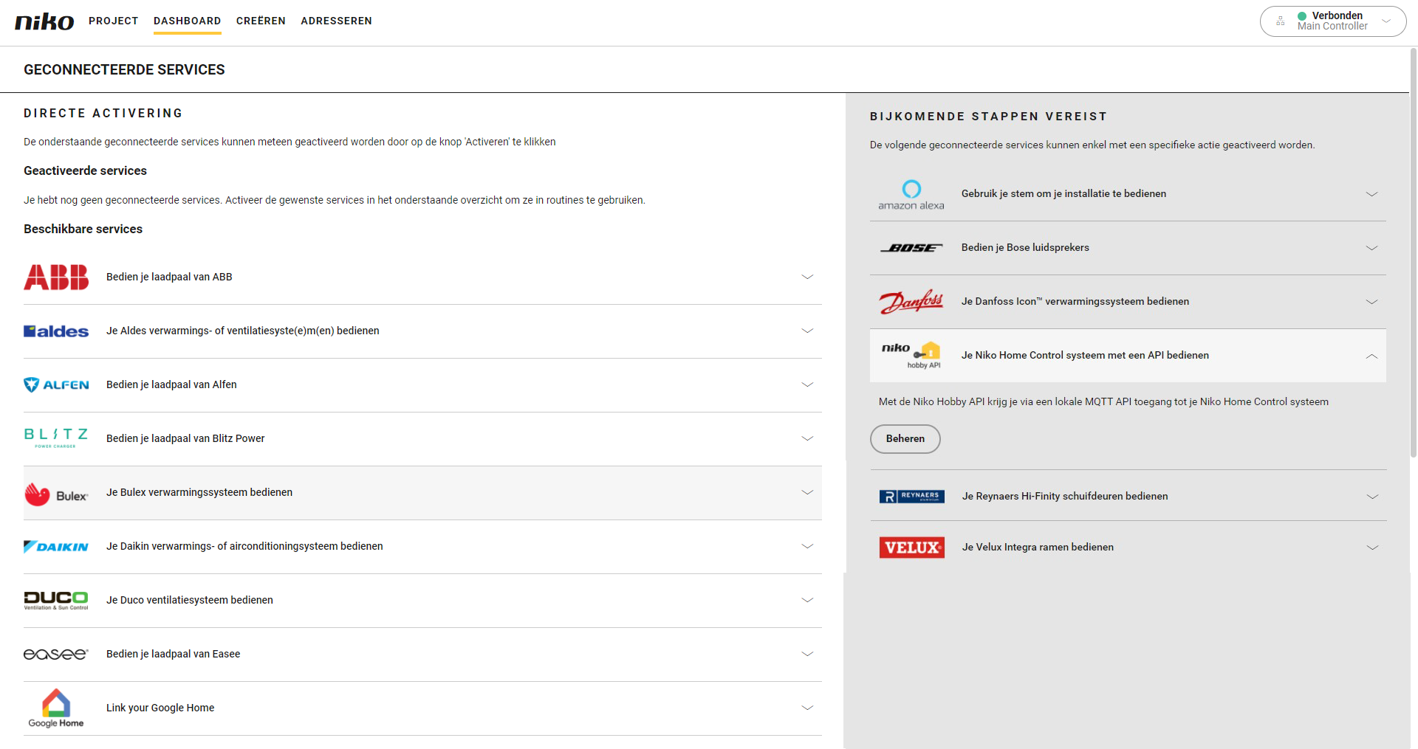Expand the Aldes service chevron
The image size is (1418, 749).
coord(807,331)
